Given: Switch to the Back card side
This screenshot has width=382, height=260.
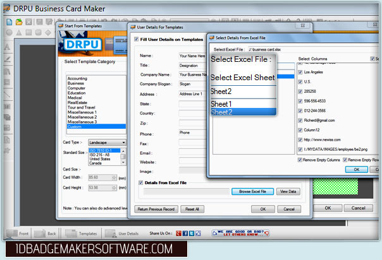Looking at the screenshot, I should tap(46, 233).
